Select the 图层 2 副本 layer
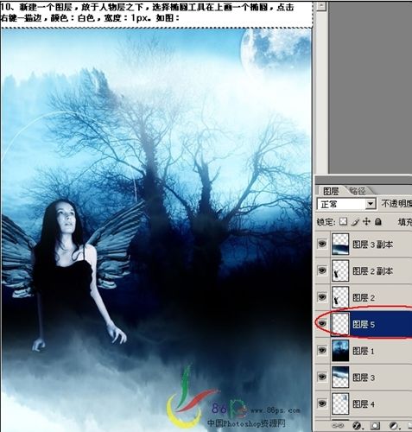The image size is (412, 432). [x=371, y=271]
